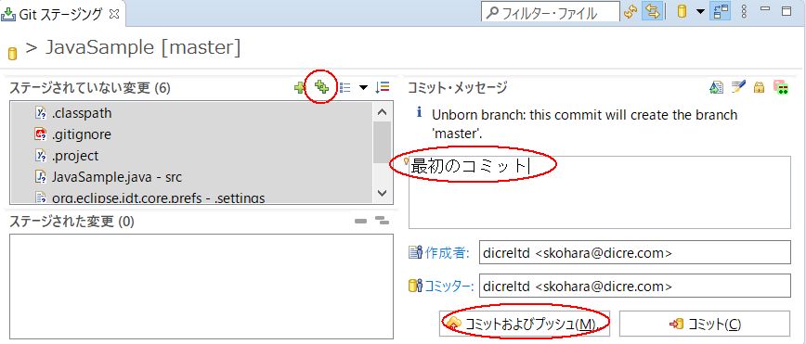Sort unstaged files with the sort icon
806x344 pixels.
click(383, 87)
